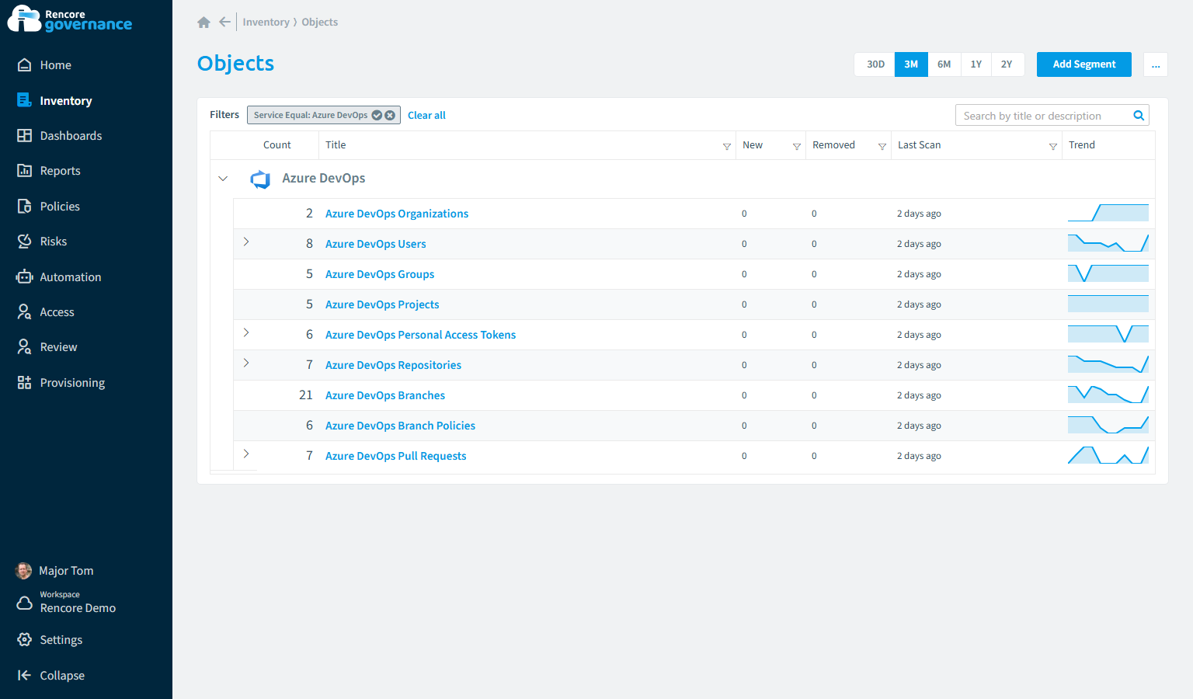Click the Pull Requests trend sparkline
1193x699 pixels.
tap(1108, 455)
